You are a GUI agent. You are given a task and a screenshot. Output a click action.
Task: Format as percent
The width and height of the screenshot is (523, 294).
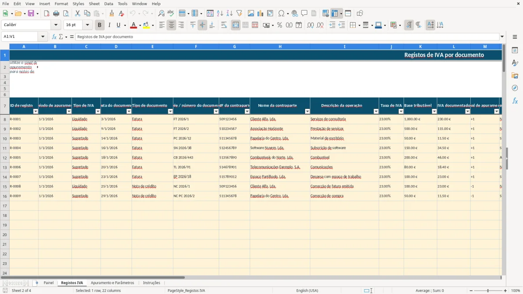pyautogui.click(x=279, y=25)
